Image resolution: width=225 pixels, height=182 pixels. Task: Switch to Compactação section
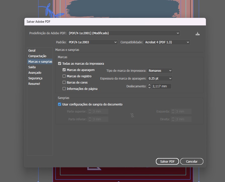coord(40,56)
